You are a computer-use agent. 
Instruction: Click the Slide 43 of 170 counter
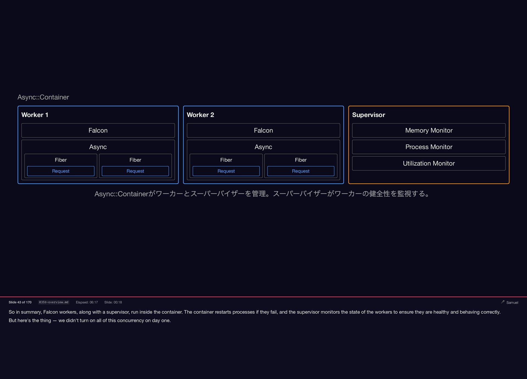pyautogui.click(x=20, y=302)
